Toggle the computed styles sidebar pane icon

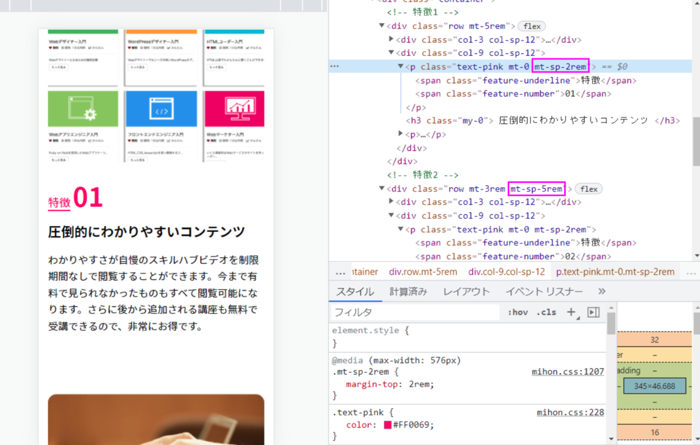coord(593,312)
